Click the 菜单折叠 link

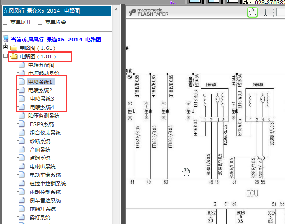55,22
